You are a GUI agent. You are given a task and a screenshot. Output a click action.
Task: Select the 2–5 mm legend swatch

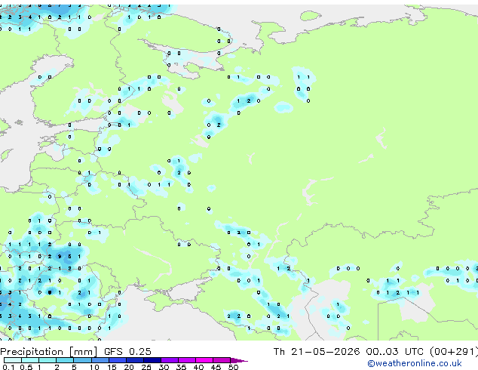[65, 360]
